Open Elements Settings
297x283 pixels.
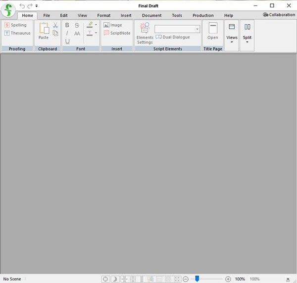click(x=145, y=33)
